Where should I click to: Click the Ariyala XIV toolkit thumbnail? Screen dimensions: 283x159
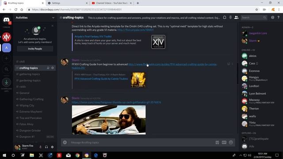tap(158, 42)
